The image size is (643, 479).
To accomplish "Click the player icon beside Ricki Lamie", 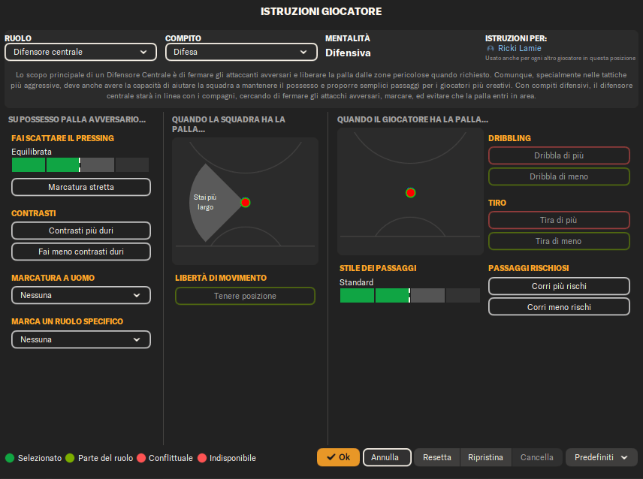I will (491, 49).
